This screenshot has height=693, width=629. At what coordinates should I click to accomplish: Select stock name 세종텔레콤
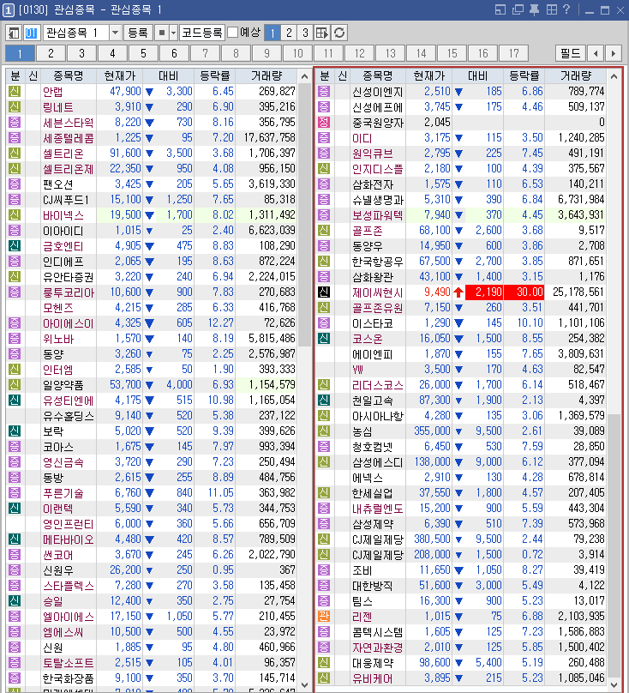point(69,138)
